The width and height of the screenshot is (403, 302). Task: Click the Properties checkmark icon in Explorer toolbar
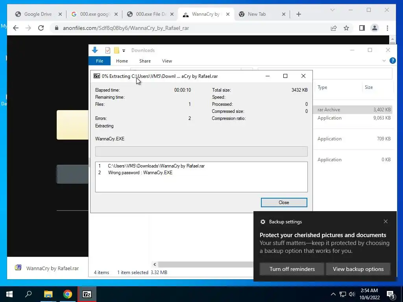(108, 50)
